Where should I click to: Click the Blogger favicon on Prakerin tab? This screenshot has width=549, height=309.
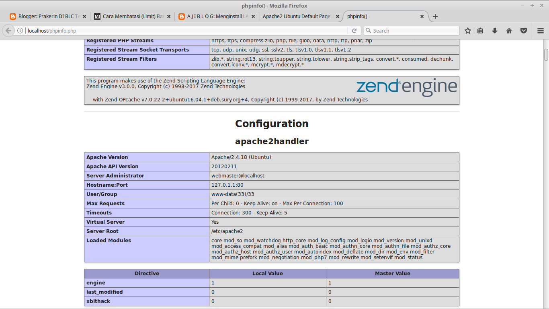13,16
